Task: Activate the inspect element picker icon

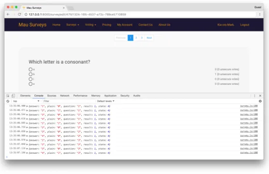Action: [8, 96]
